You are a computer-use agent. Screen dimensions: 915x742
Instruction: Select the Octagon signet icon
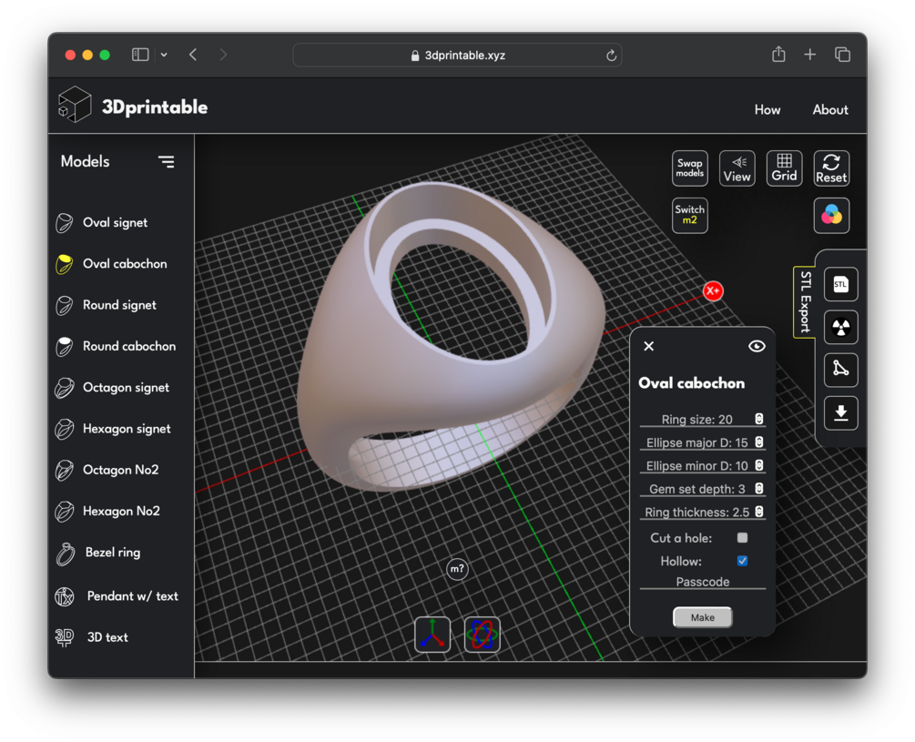65,388
